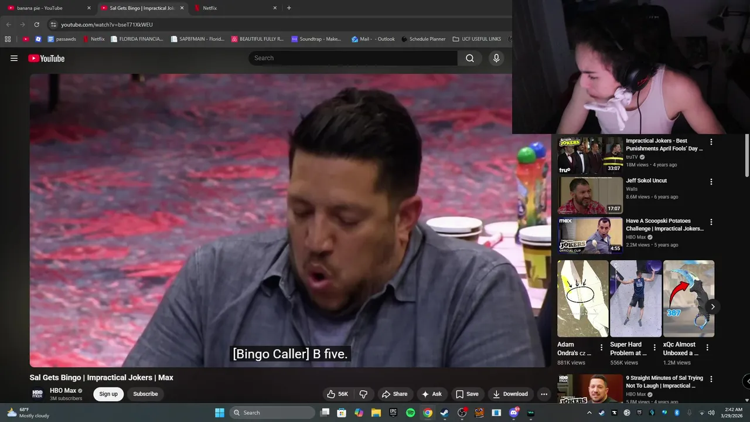Screen dimensions: 750x422
Task: Open more actions menu under video
Action: [x=544, y=394]
